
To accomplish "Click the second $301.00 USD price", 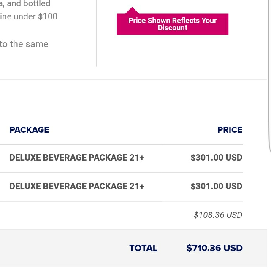I will tap(217, 186).
